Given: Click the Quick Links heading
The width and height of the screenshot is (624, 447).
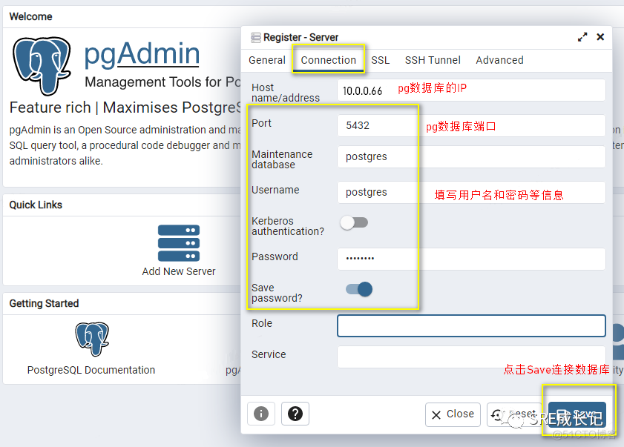Looking at the screenshot, I should (x=36, y=205).
